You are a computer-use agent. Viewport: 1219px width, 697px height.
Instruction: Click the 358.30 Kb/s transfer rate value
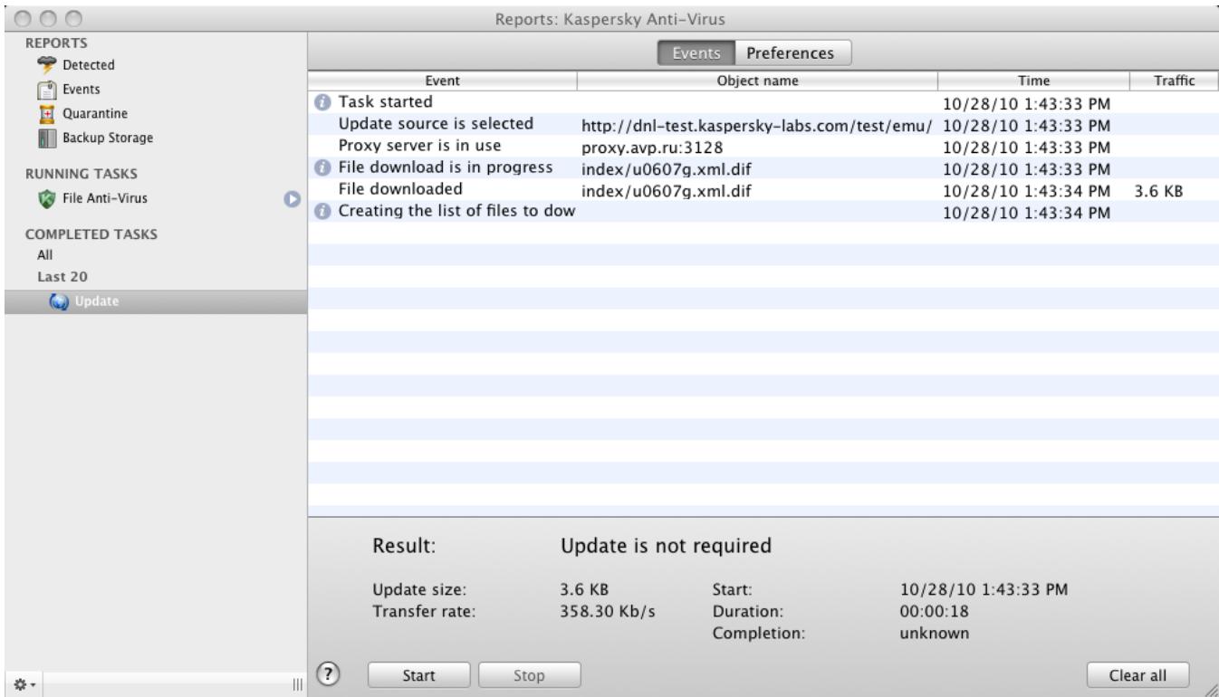(x=607, y=610)
